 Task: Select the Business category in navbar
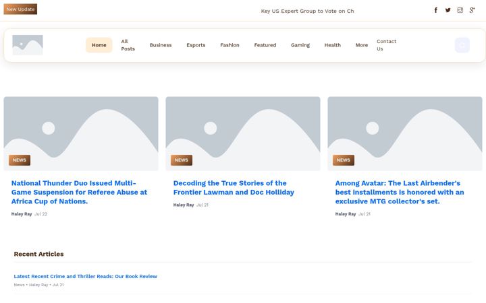161,45
